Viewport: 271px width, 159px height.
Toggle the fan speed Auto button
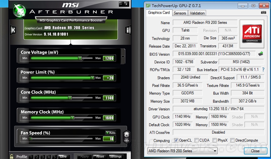tap(111, 133)
